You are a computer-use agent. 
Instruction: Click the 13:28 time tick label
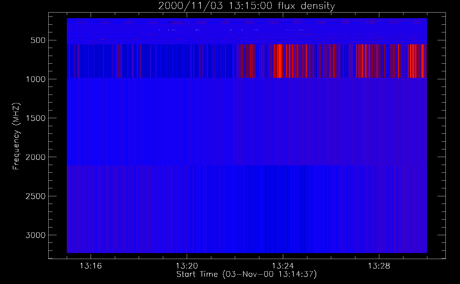(x=379, y=266)
